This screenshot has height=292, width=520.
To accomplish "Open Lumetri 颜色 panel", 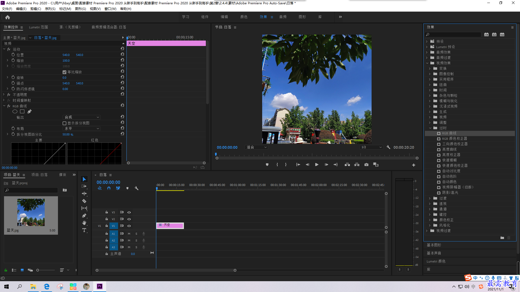I will point(436,261).
